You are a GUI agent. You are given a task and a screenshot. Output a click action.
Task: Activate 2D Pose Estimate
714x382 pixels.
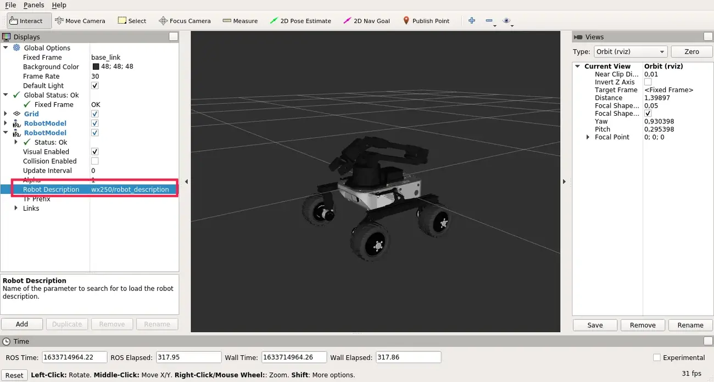click(x=300, y=20)
